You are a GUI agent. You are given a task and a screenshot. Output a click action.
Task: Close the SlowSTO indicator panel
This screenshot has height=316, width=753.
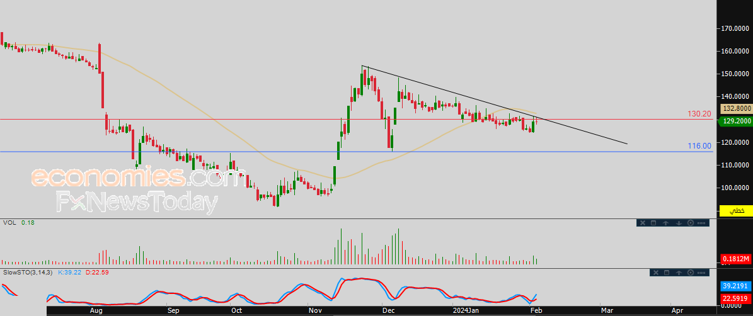point(656,273)
